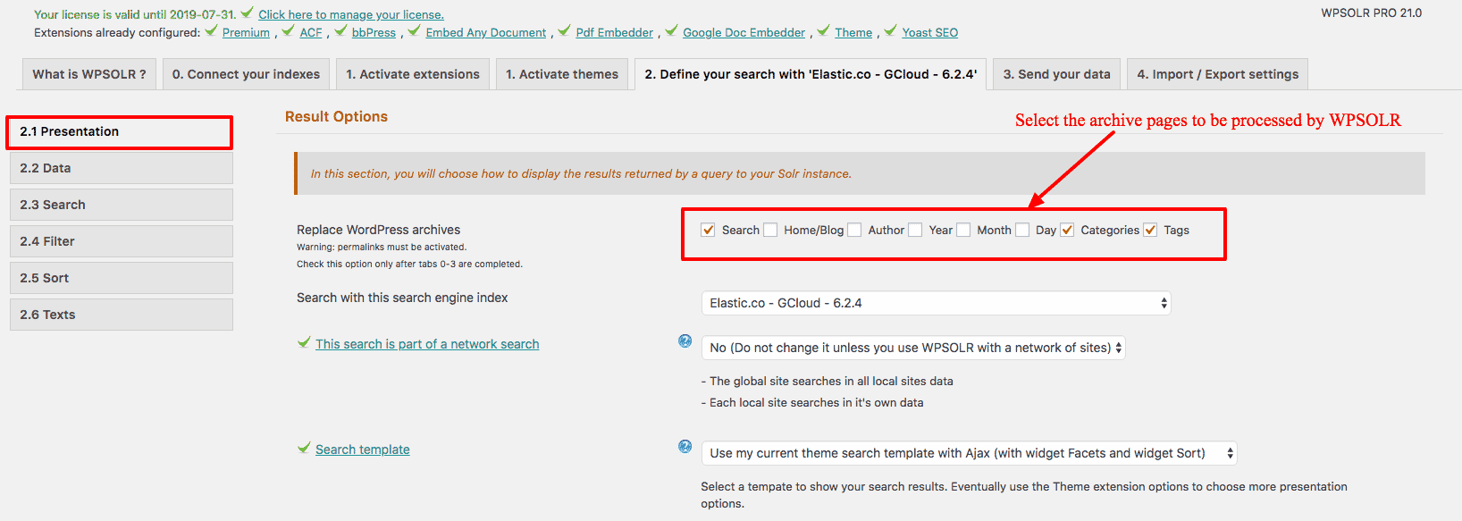
Task: Open the Theme extension link
Action: [853, 32]
